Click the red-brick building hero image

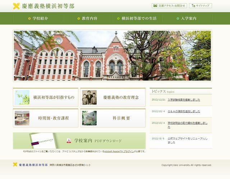pyautogui.click(x=112, y=55)
